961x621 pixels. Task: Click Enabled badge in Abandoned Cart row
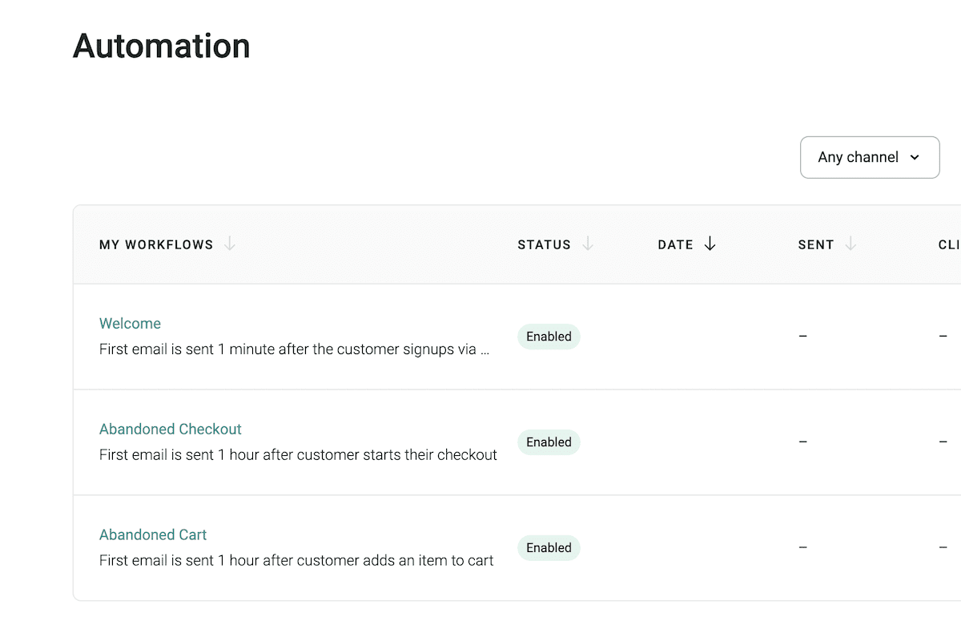[549, 548]
